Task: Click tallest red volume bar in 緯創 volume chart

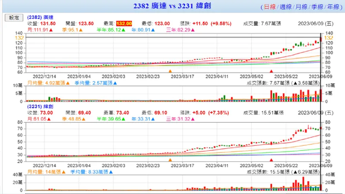Action: (x=304, y=184)
